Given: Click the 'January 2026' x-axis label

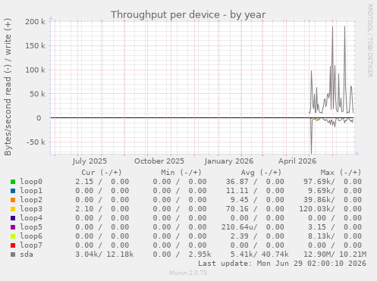Looking at the screenshot, I should tap(229, 161).
